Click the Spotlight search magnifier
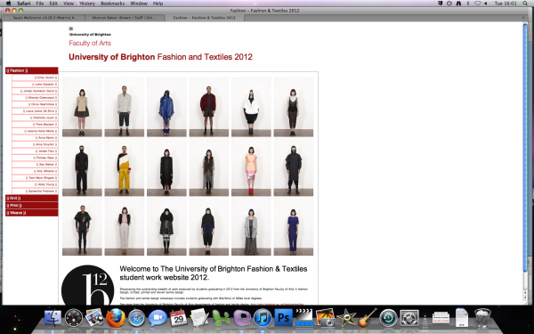Screen dimensions: 534x334 click(x=525, y=4)
